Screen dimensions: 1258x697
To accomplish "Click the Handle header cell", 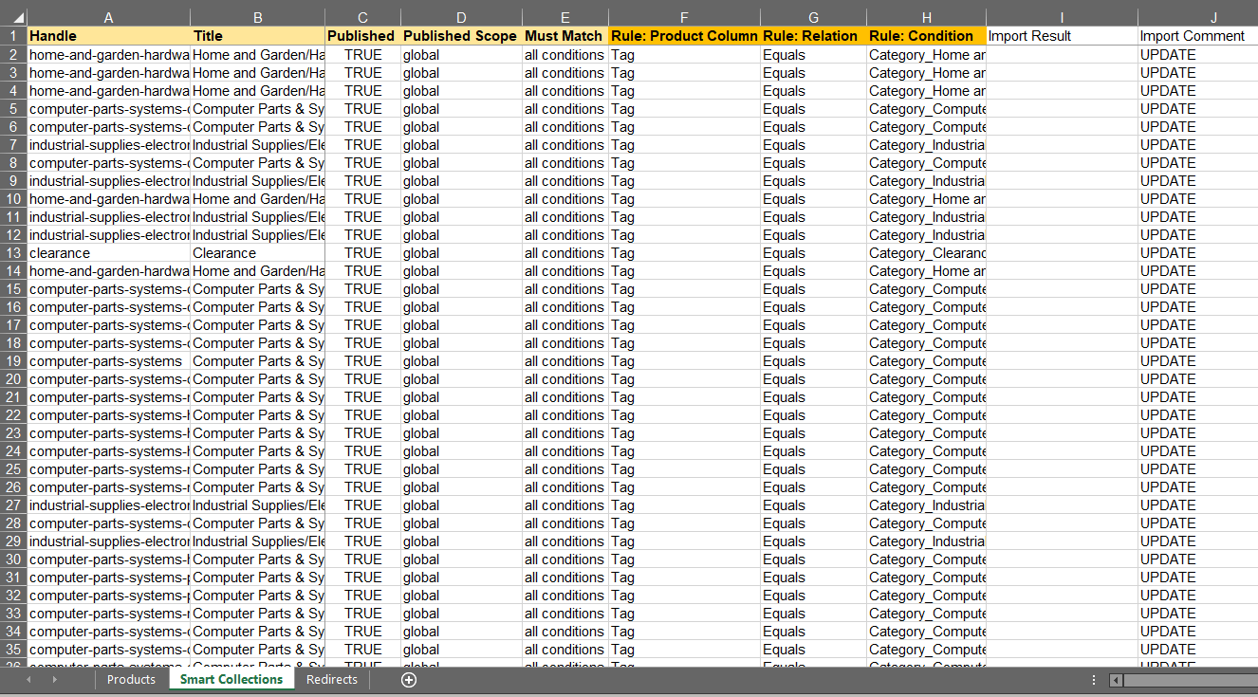I will point(108,36).
